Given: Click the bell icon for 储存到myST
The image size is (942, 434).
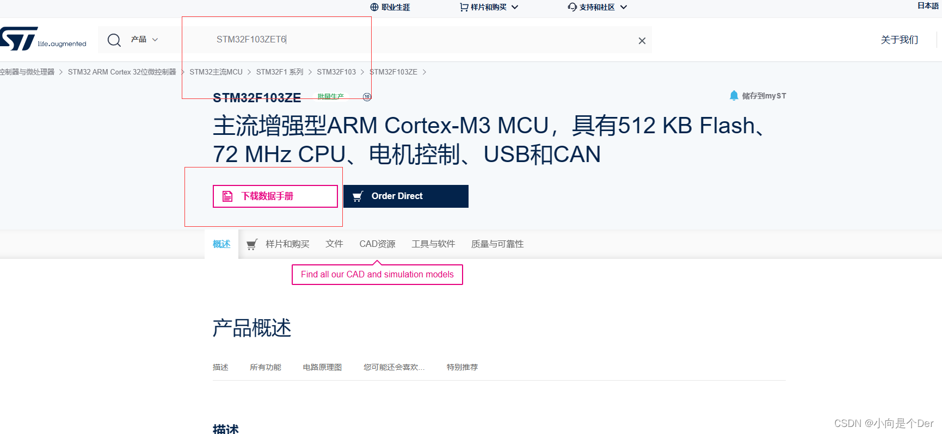Looking at the screenshot, I should pos(734,96).
